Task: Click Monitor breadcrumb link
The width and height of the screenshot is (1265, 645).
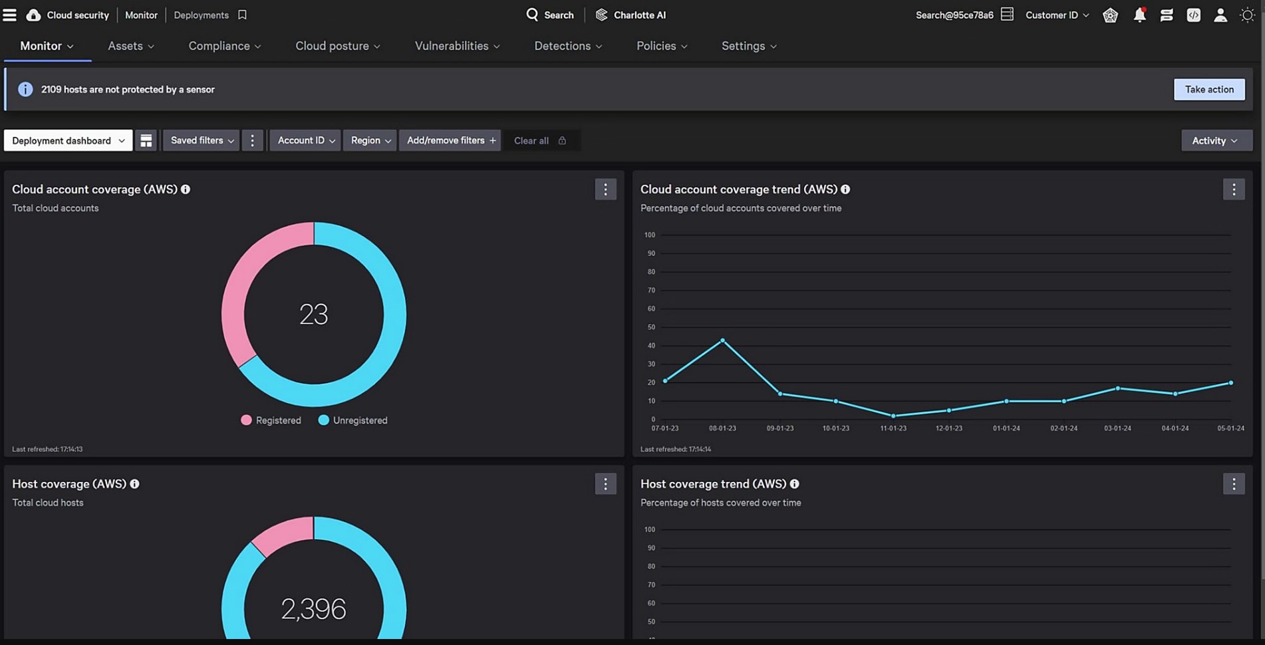Action: click(141, 15)
